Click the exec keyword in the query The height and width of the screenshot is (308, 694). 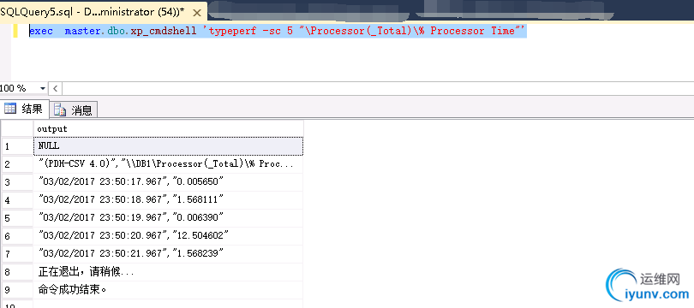[x=41, y=31]
